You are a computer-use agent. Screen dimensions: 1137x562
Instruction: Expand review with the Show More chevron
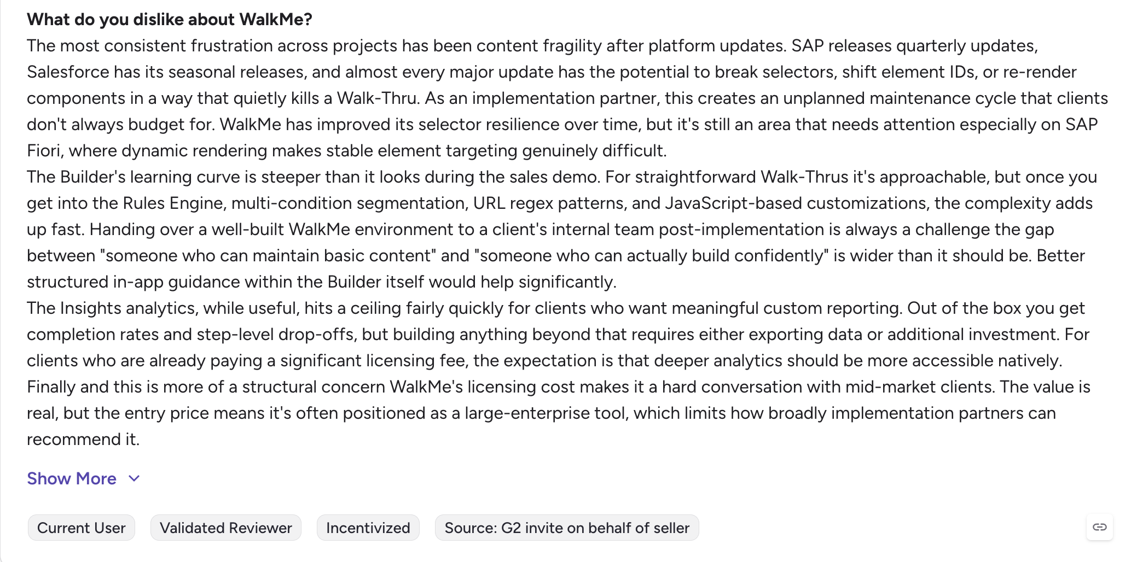[x=134, y=479]
